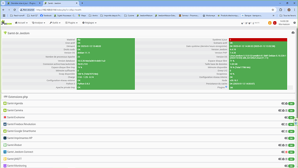Open the Plugins menu
Image resolution: width=298 pixels, height=168 pixels.
pos(71,23)
